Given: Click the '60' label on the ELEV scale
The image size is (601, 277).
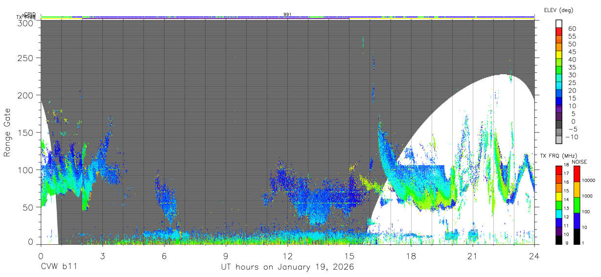Looking at the screenshot, I should [572, 28].
